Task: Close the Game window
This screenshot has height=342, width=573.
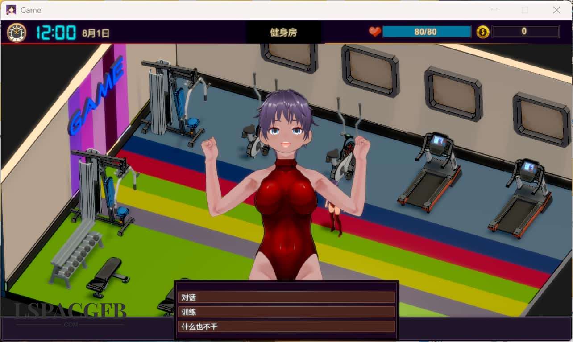Action: (x=556, y=10)
